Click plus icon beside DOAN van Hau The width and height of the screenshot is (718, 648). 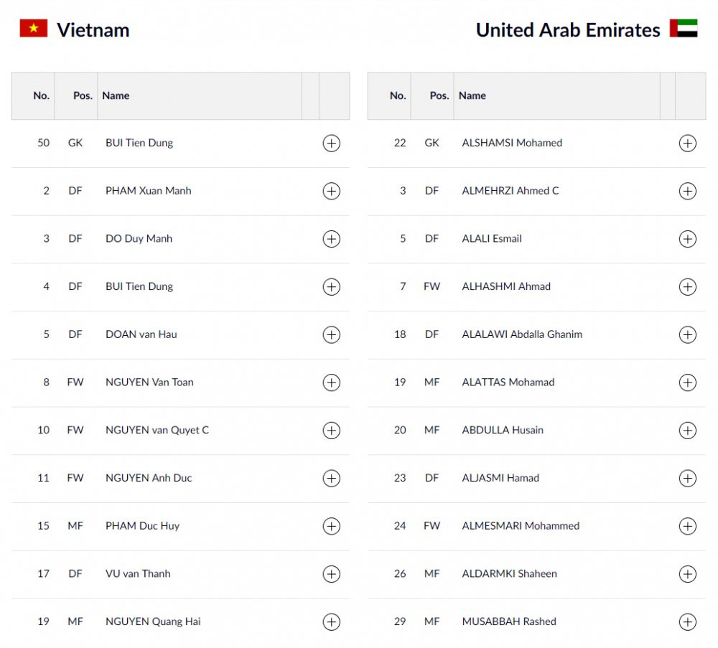click(331, 334)
